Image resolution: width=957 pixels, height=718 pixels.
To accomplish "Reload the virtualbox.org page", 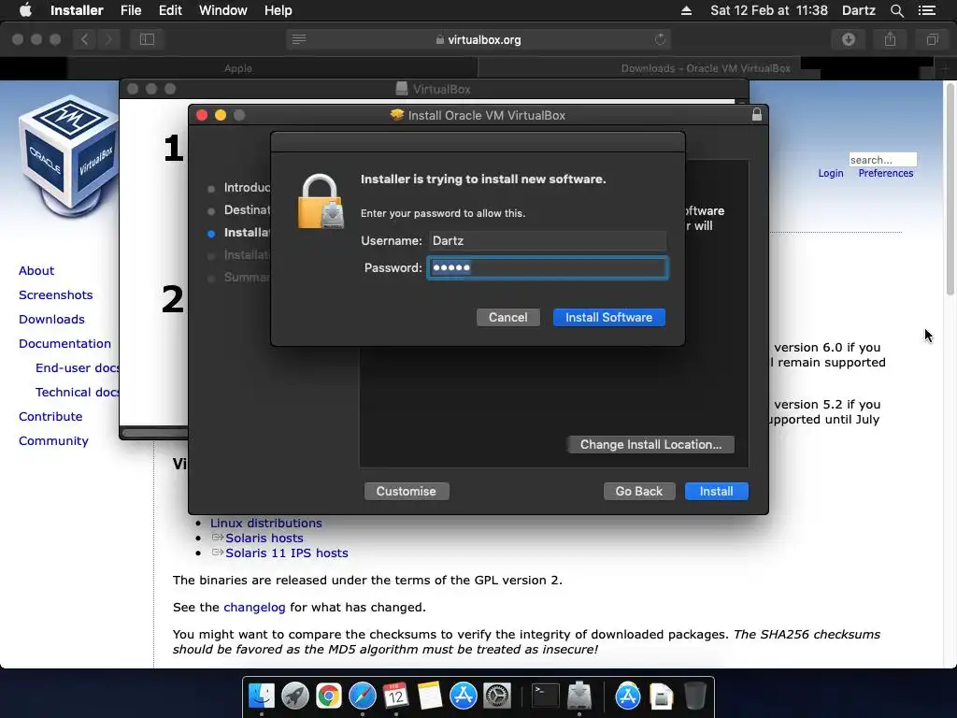I will [660, 39].
